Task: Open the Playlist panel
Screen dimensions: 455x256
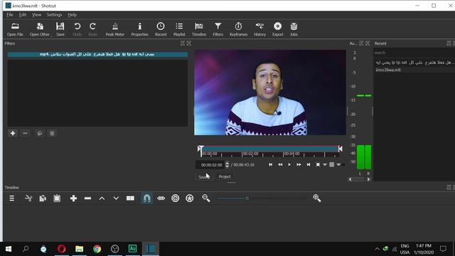Action: 179,29
